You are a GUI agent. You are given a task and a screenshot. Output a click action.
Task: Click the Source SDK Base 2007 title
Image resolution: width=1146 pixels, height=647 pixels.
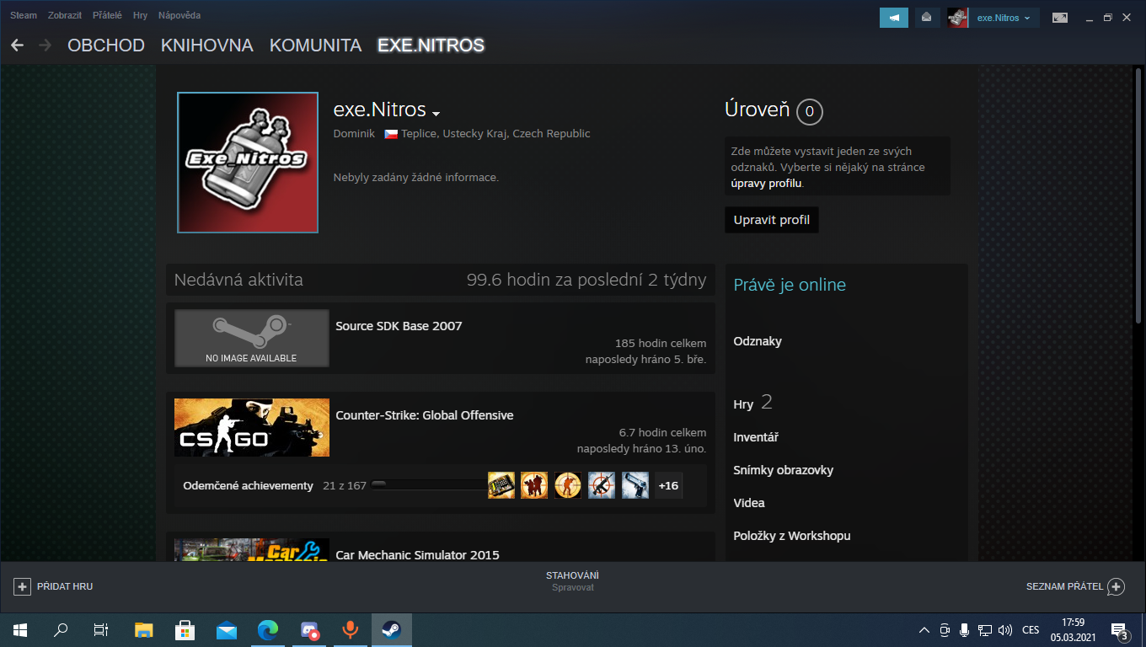tap(399, 326)
